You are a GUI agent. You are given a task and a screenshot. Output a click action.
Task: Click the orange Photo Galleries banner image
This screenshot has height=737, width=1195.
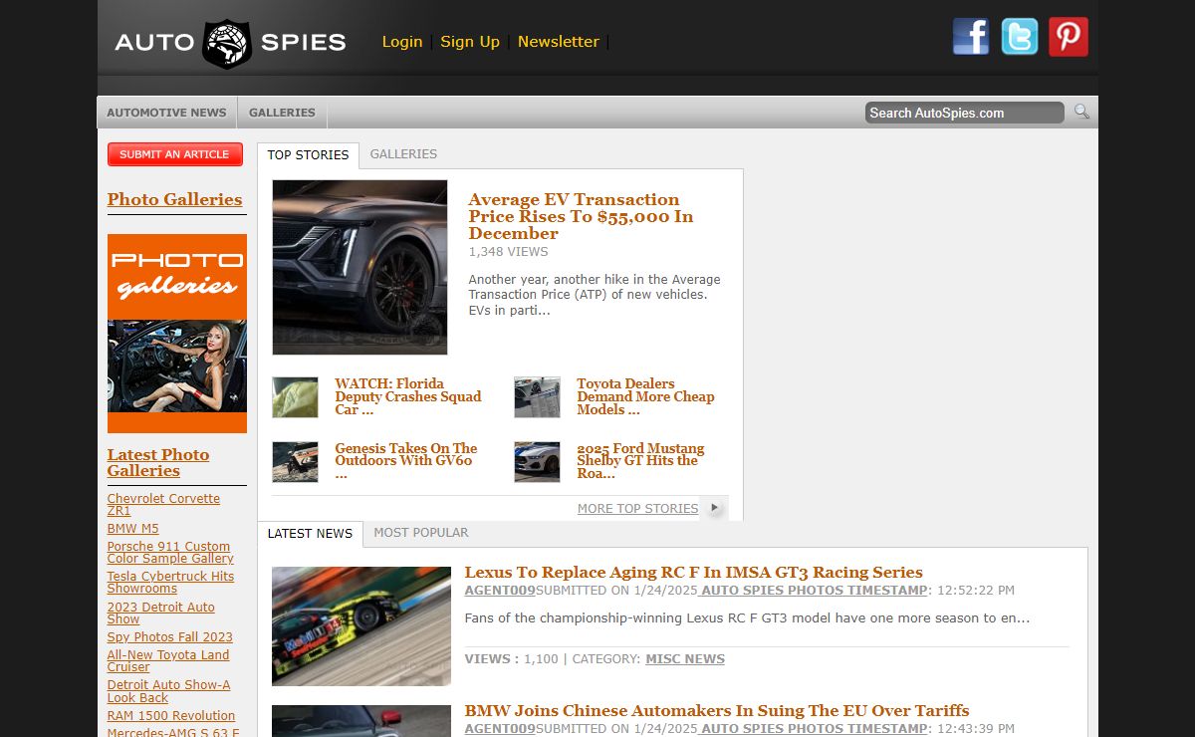tap(177, 334)
